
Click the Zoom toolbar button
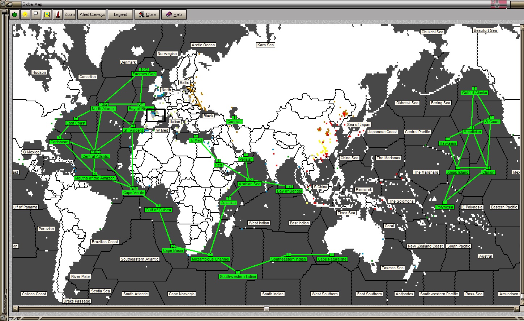pos(69,14)
